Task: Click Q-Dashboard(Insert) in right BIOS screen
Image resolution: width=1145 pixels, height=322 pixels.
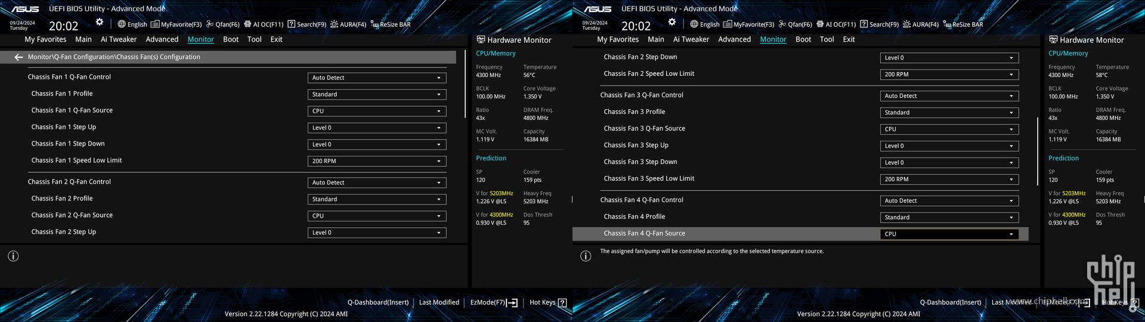Action: (951, 302)
